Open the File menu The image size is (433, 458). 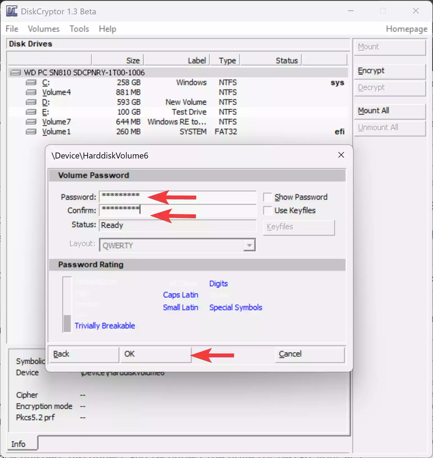pos(12,29)
